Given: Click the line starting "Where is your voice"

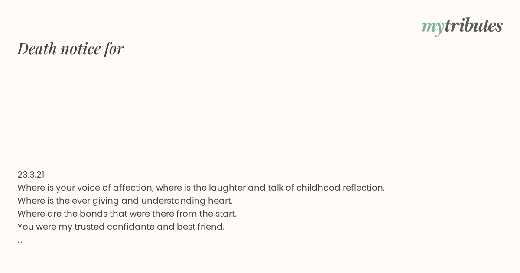Looking at the screenshot, I should (x=201, y=188).
